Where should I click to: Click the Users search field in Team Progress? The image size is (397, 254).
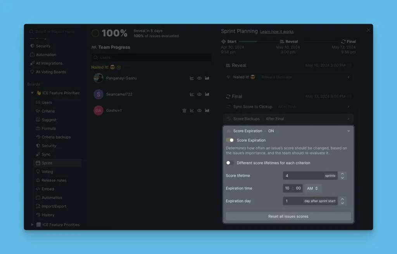151,57
